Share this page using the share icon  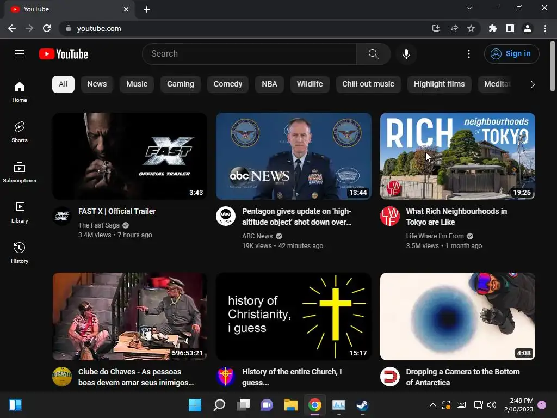453,28
